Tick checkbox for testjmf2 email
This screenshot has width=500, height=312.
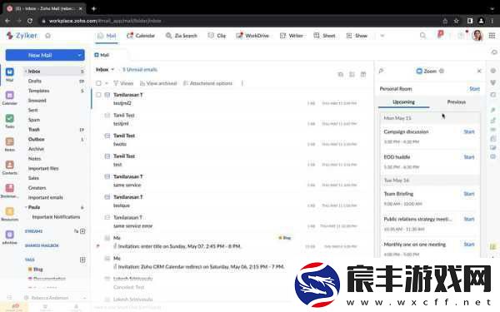[98, 95]
